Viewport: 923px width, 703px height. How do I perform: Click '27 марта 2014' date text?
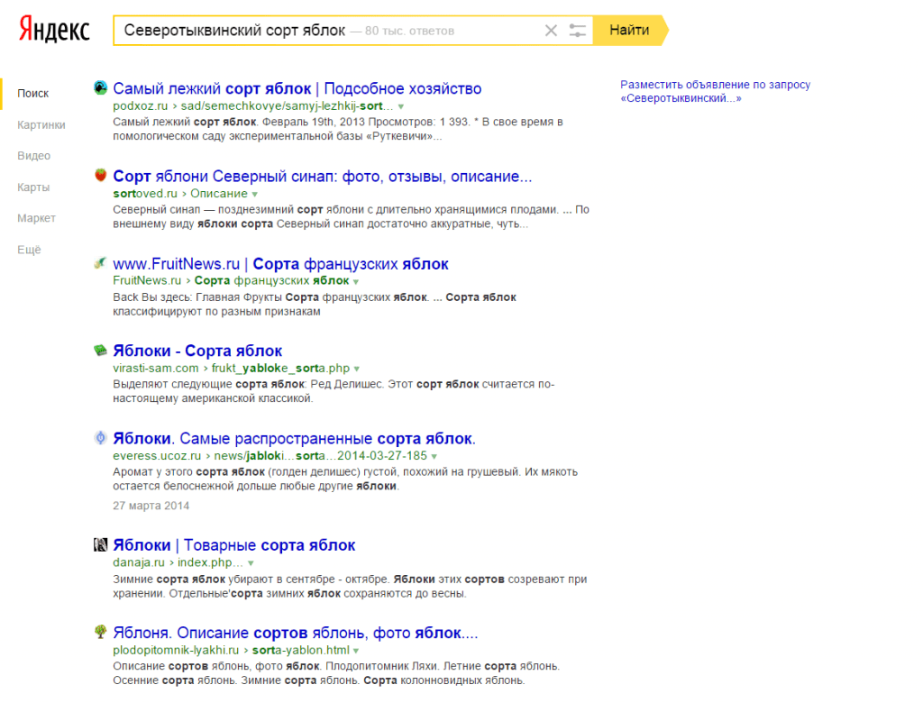pyautogui.click(x=151, y=506)
